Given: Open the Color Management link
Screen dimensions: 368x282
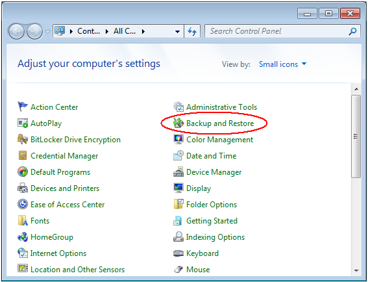Looking at the screenshot, I should click(x=219, y=140).
